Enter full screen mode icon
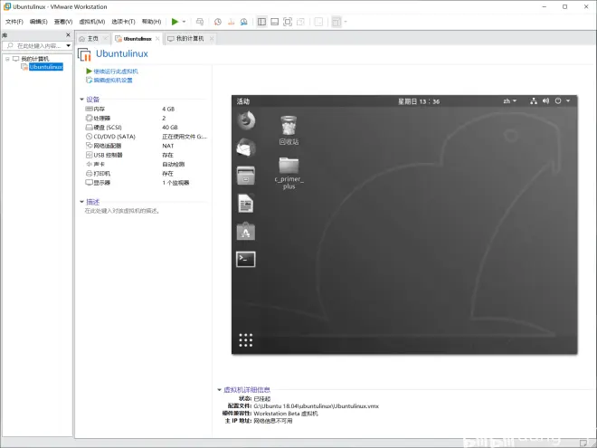This screenshot has width=597, height=448. tap(288, 22)
